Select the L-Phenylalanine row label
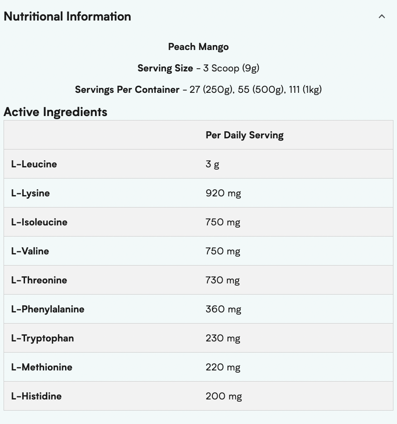 tap(48, 309)
